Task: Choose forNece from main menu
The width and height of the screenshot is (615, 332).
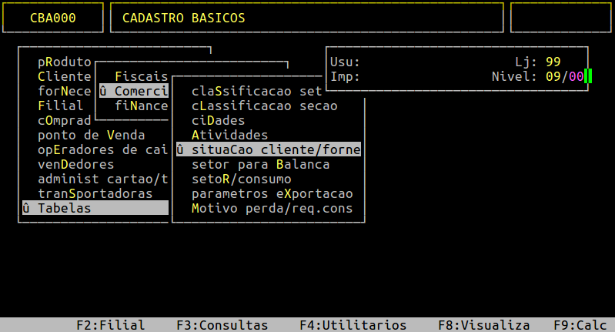Action: coord(65,91)
